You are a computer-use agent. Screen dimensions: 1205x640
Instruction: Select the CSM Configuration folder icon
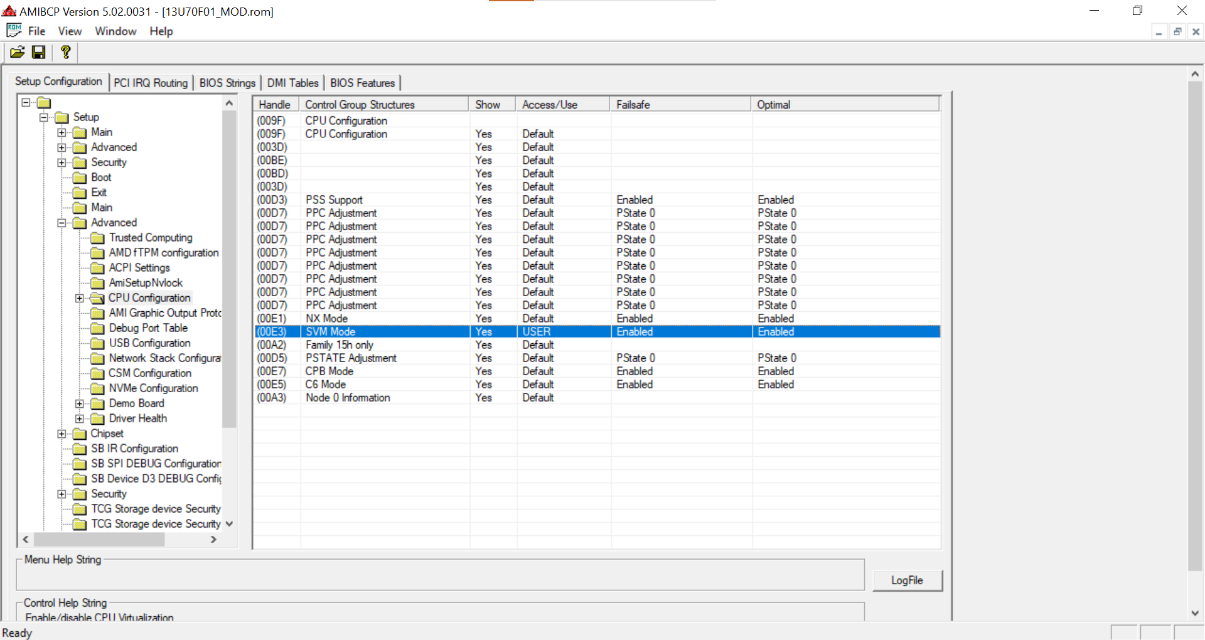click(x=97, y=373)
